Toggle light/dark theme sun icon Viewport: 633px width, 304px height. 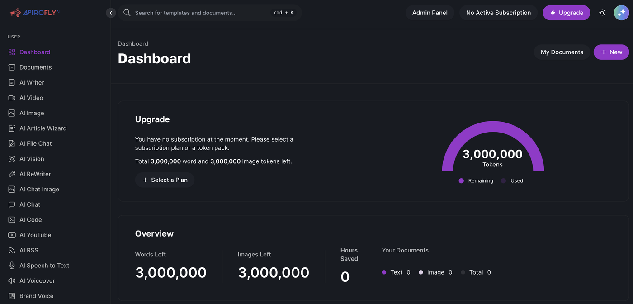(x=602, y=13)
